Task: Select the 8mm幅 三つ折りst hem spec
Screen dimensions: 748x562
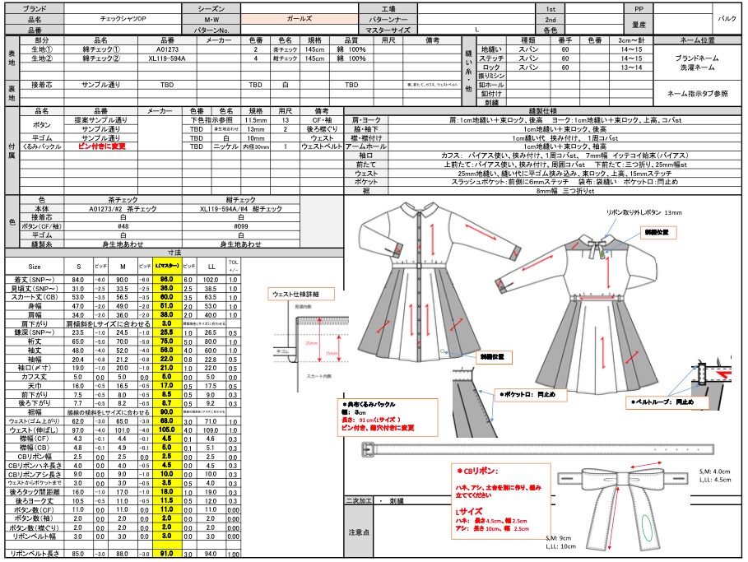Action: pyautogui.click(x=564, y=191)
